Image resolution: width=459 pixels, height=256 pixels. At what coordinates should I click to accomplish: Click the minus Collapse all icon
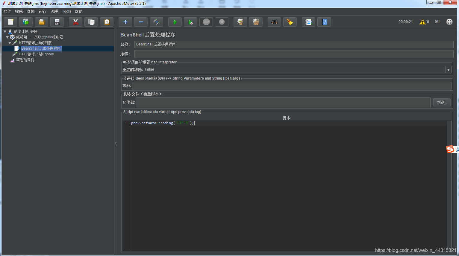[x=141, y=22]
